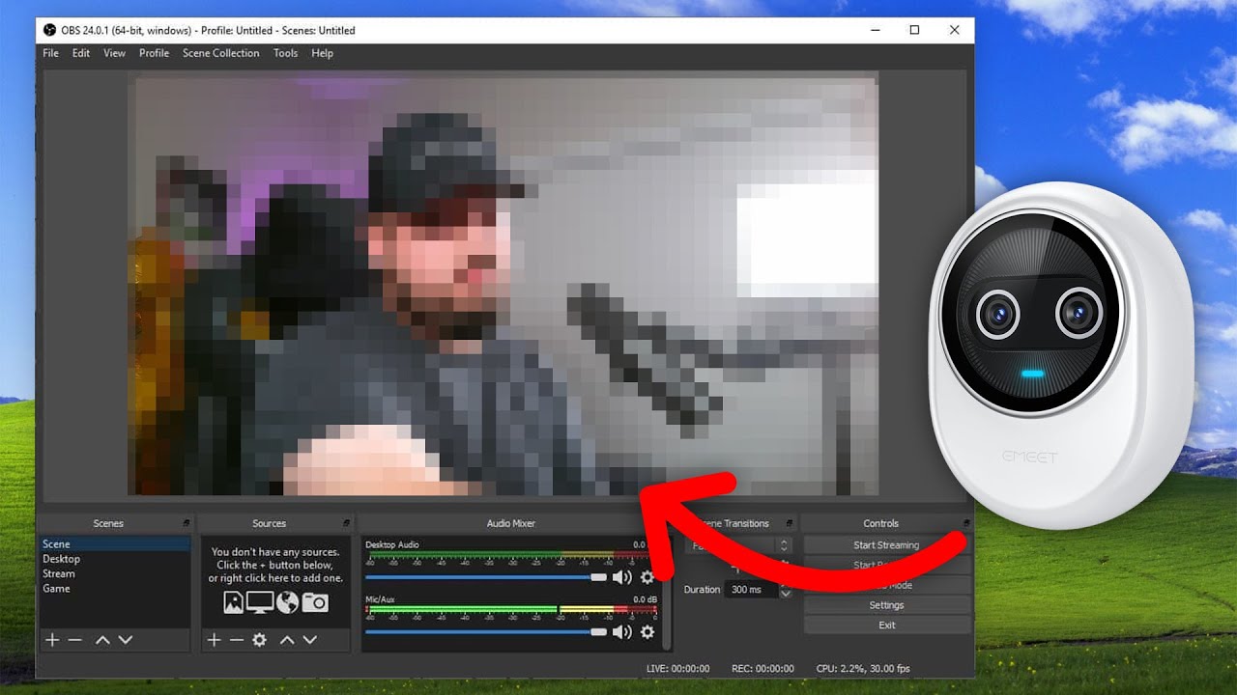This screenshot has height=695, width=1237.
Task: Adjust Mic/Aux volume slider
Action: [x=485, y=632]
